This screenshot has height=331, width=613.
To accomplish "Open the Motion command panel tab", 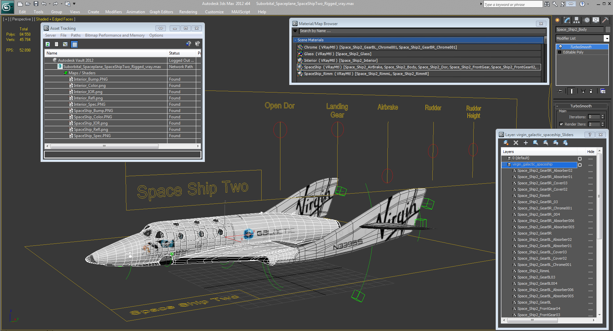I will [587, 20].
